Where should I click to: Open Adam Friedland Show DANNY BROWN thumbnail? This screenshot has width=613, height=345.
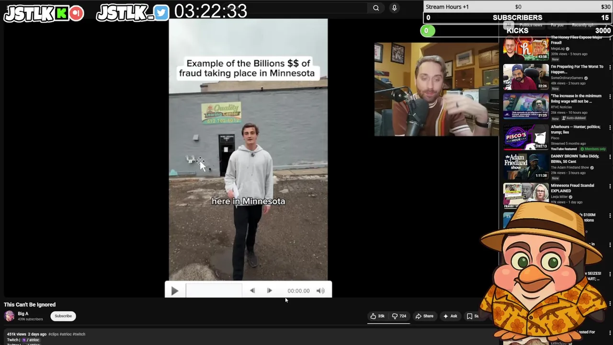[x=525, y=166]
